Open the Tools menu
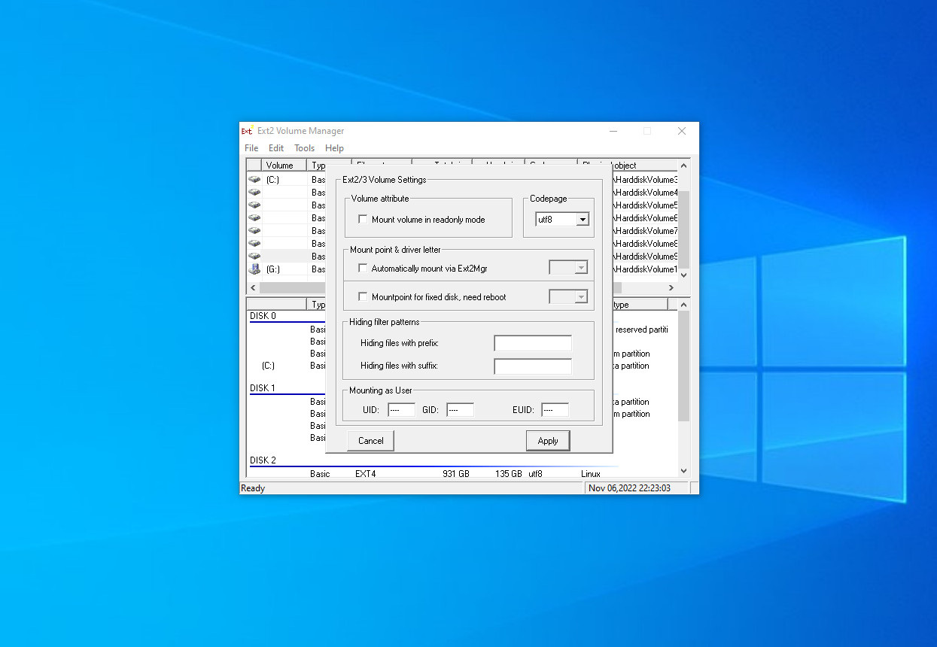Viewport: 937px width, 647px height. click(304, 147)
